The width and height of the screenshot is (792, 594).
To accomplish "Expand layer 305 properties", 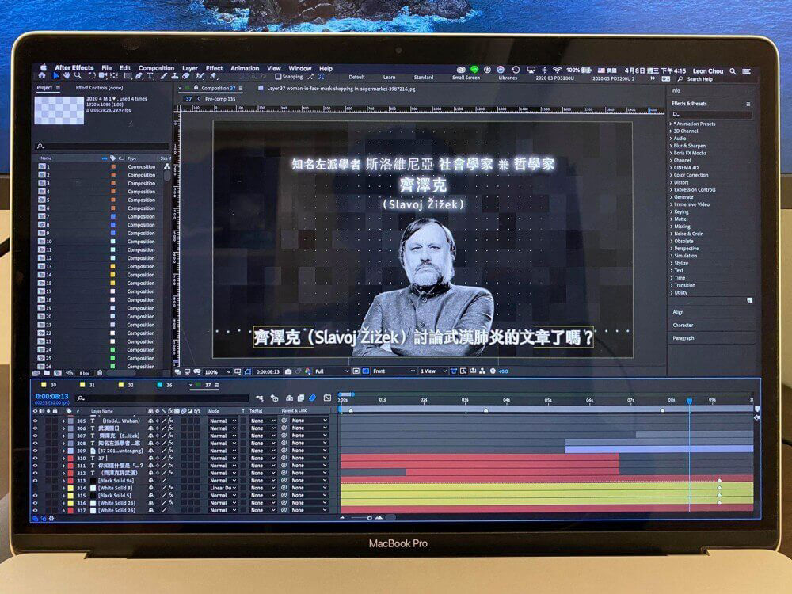I will 63,421.
